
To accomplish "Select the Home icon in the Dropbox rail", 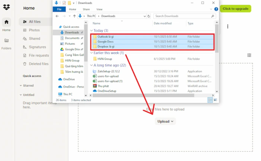I will (x=6, y=22).
